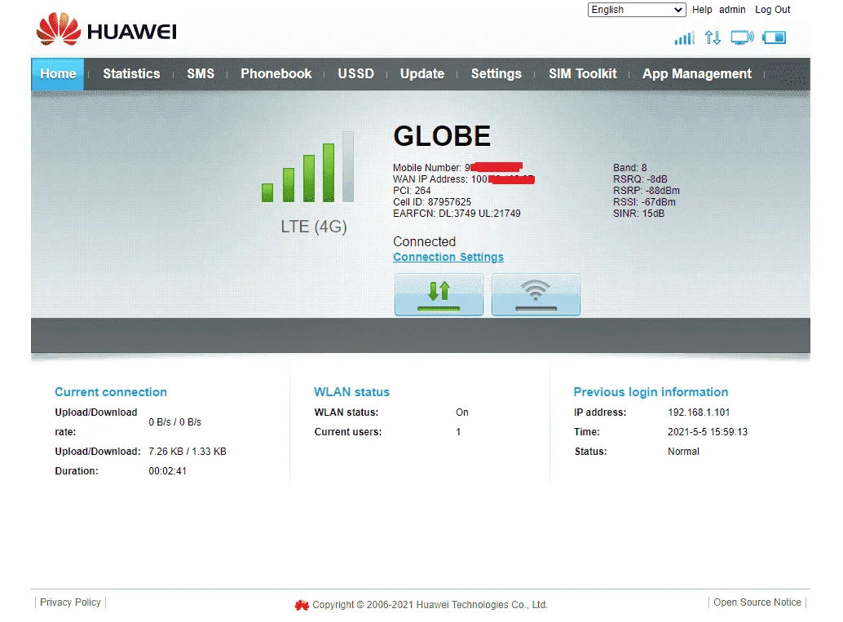
Task: Open the English language dropdown
Action: (637, 10)
